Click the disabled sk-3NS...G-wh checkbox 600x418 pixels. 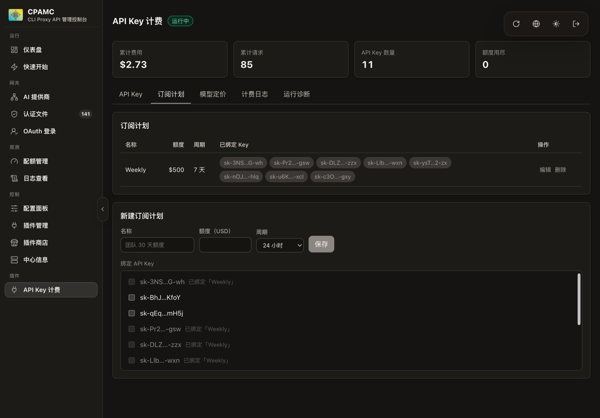131,282
